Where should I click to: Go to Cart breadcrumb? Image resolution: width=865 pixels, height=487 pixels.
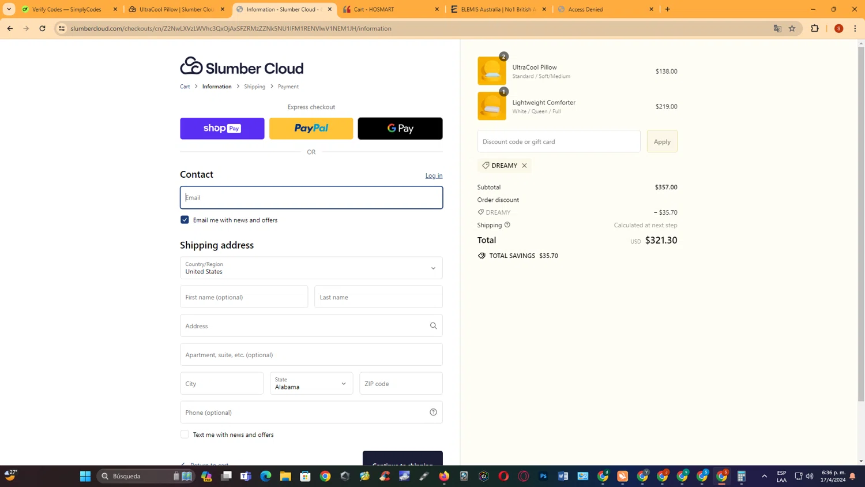pos(185,87)
